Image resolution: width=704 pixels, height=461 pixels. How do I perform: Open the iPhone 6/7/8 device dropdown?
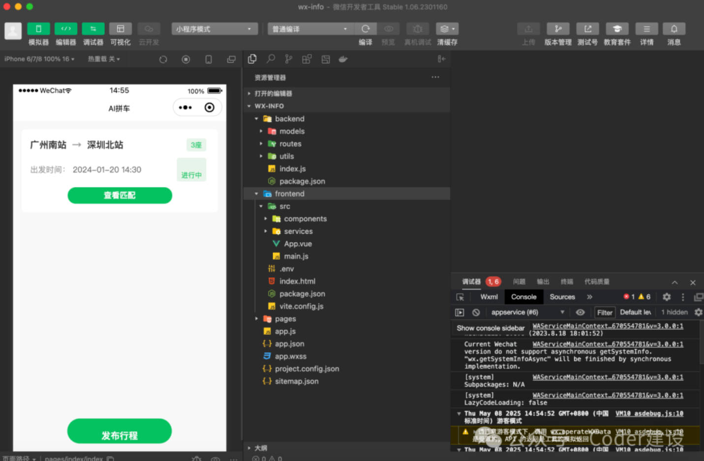click(x=40, y=59)
